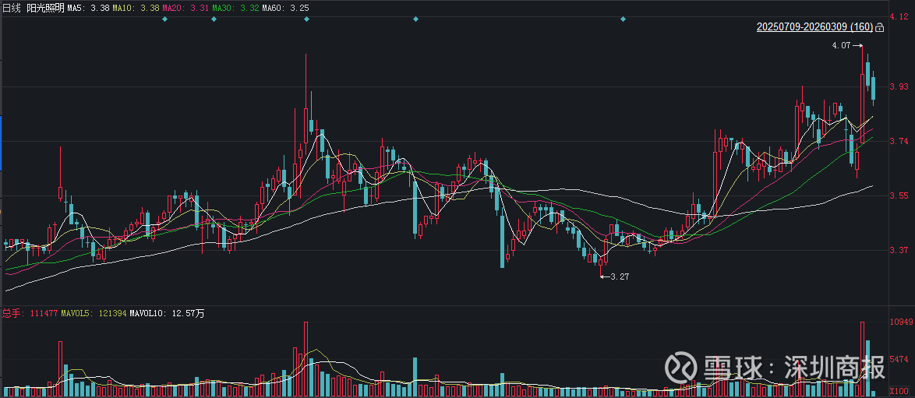Click the X100 volume multiplier label
Screen dimensions: 915x398
click(899, 390)
